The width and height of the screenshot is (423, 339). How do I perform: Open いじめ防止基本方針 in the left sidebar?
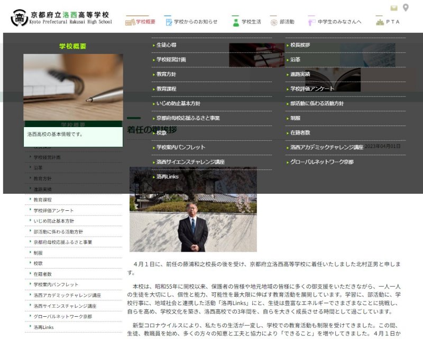pyautogui.click(x=53, y=221)
